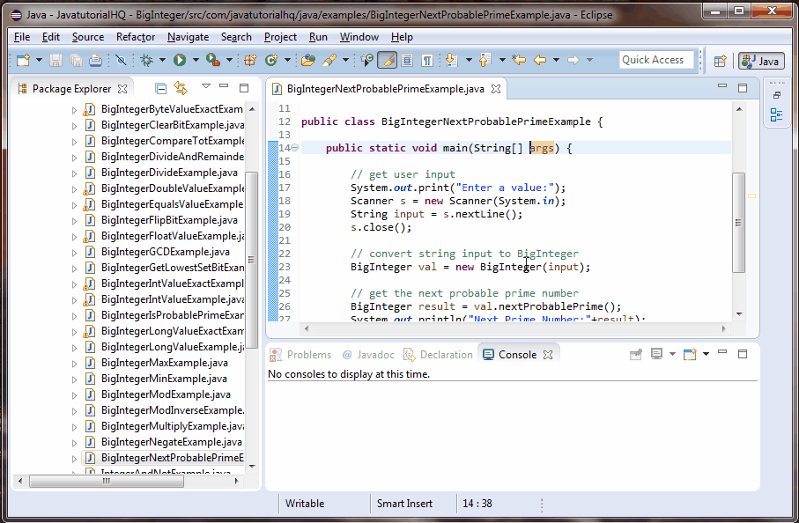Collapse All in the Package Explorer
This screenshot has height=523, width=799.
click(161, 88)
